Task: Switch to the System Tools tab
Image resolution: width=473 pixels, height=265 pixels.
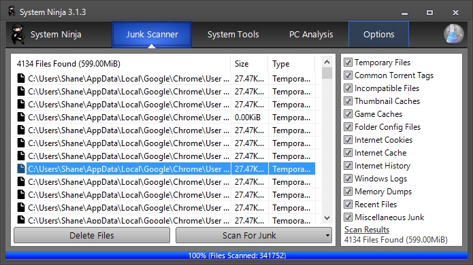Action: [233, 35]
